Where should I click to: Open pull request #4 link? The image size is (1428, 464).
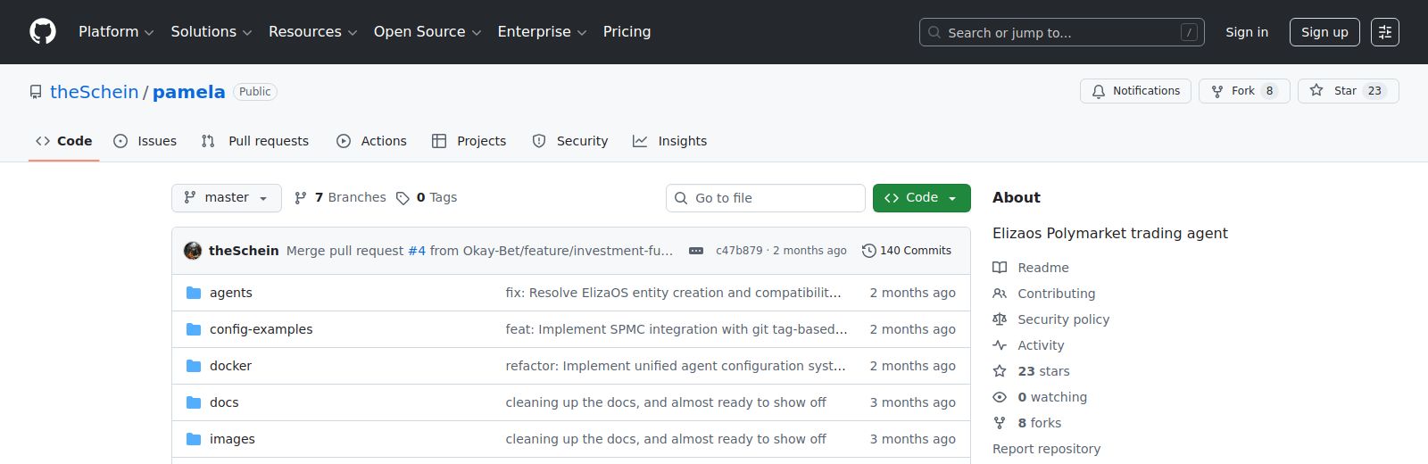(x=417, y=251)
